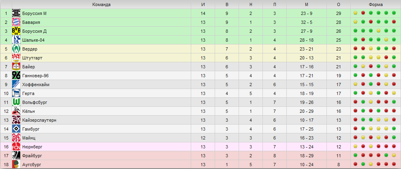Screen dimensions: 401x169
Task: Click the Ганновер-96 logo
Action: [16, 76]
